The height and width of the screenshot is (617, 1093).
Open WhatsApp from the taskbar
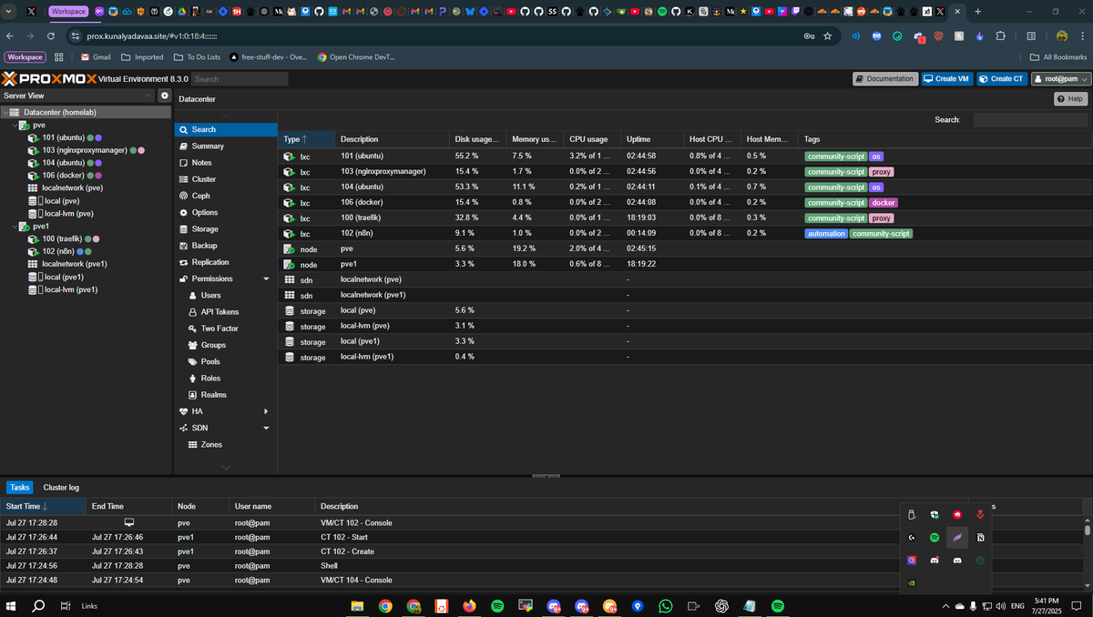click(x=666, y=606)
